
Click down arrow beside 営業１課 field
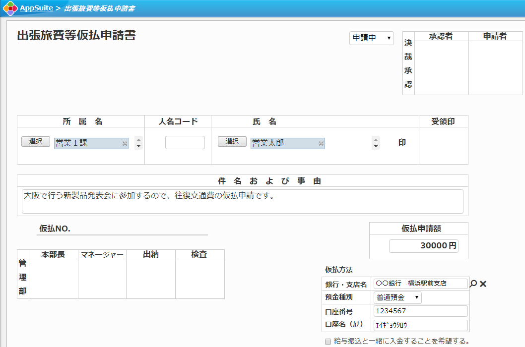(x=138, y=146)
